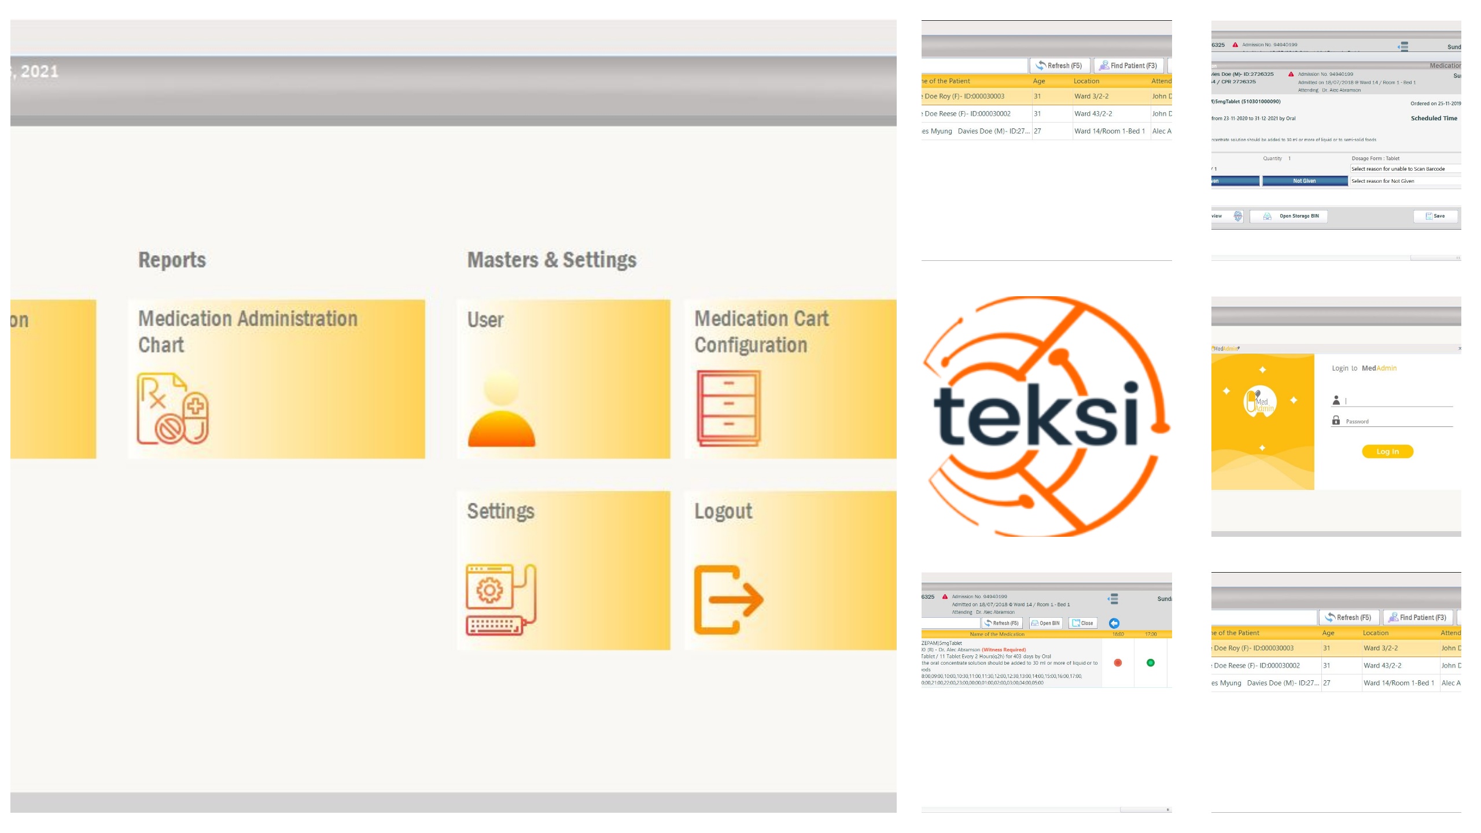This screenshot has height=833, width=1481.
Task: Select Doe Roy row in upper patient list
Action: click(1047, 97)
